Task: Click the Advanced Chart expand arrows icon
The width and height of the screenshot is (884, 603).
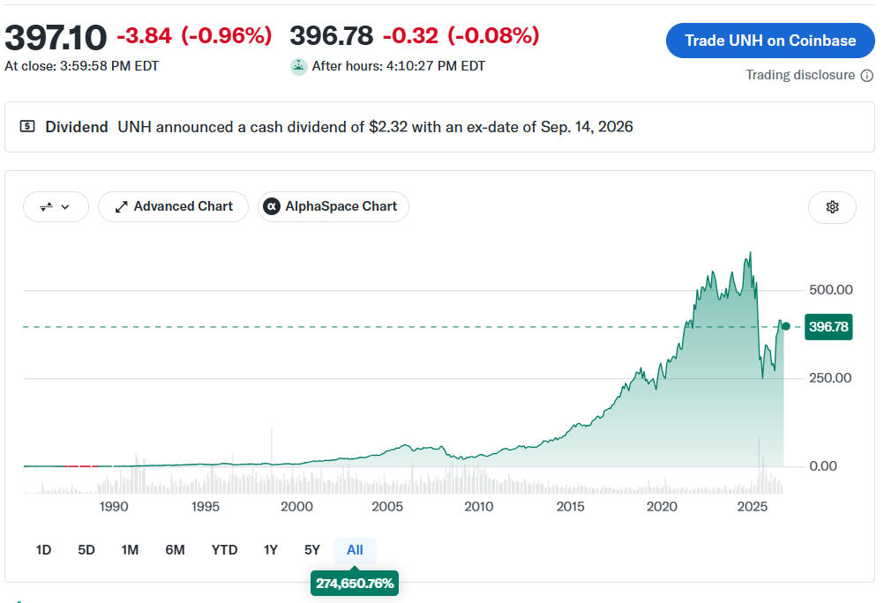Action: click(121, 207)
